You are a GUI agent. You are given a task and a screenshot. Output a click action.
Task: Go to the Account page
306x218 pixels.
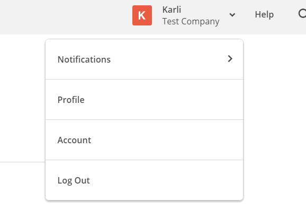(144, 140)
